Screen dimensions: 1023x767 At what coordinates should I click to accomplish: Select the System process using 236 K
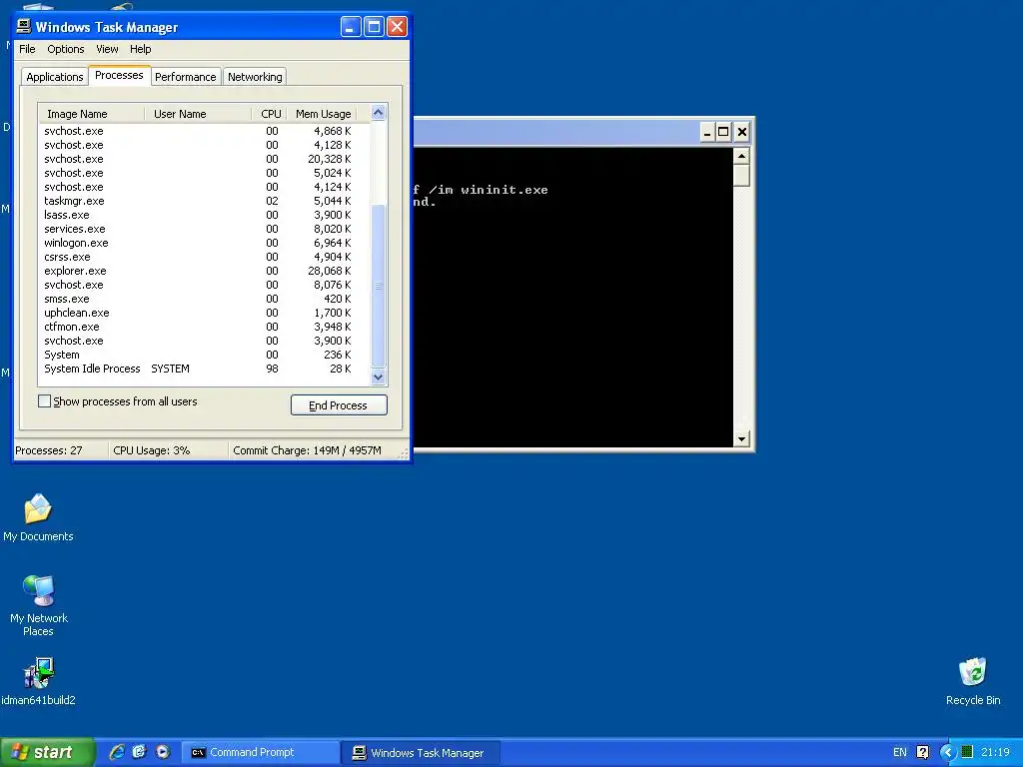(204, 355)
